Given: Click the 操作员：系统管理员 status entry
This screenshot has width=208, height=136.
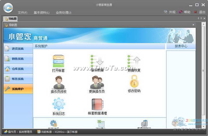Looking at the screenshot, I should tap(18, 132).
